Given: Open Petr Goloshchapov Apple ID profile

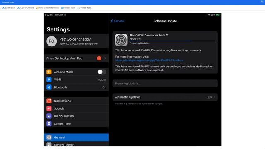Looking at the screenshot, I should (76, 41).
